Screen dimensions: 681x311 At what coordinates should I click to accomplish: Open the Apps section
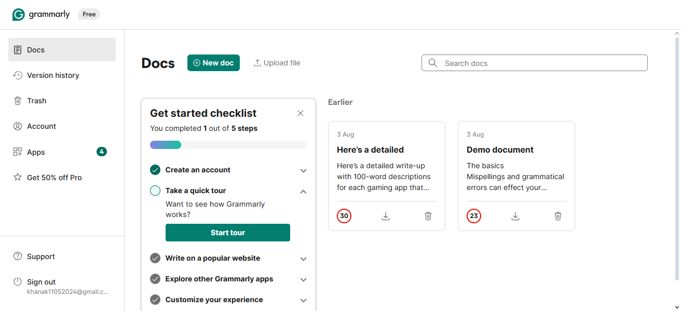tap(62, 152)
